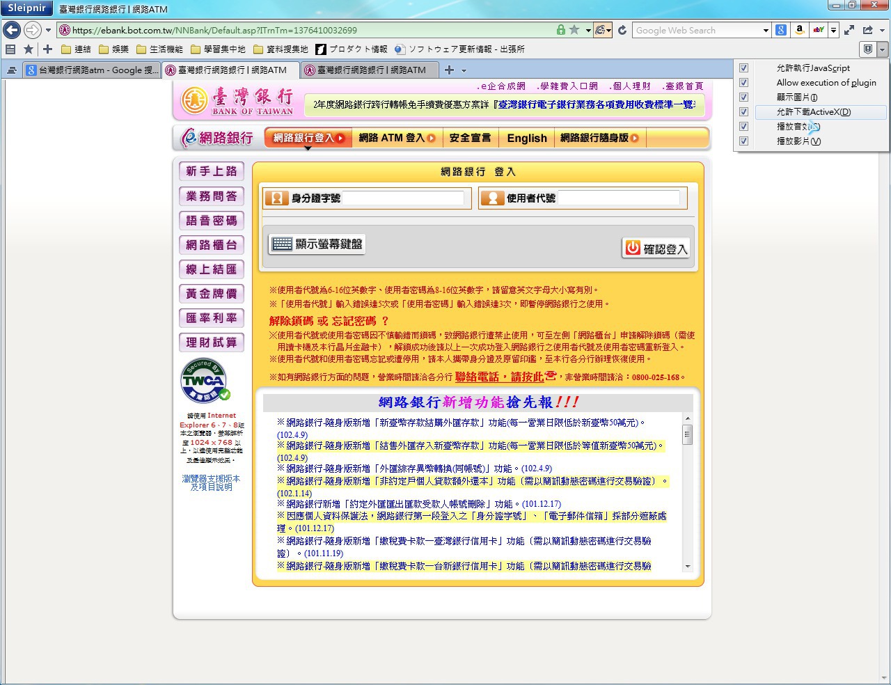Switch to 台灣銀行網路atm Google tab
Image resolution: width=891 pixels, height=685 pixels.
(92, 70)
